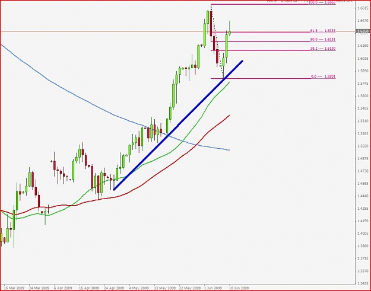This screenshot has height=291, width=371.
Task: Click price axis value 1.5745
Action: tap(363, 84)
